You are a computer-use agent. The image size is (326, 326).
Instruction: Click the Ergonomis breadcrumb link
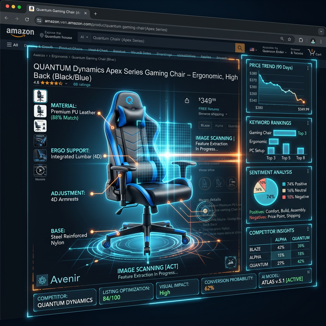point(60,56)
